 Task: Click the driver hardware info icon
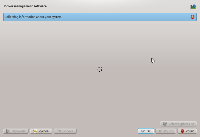[193, 7]
